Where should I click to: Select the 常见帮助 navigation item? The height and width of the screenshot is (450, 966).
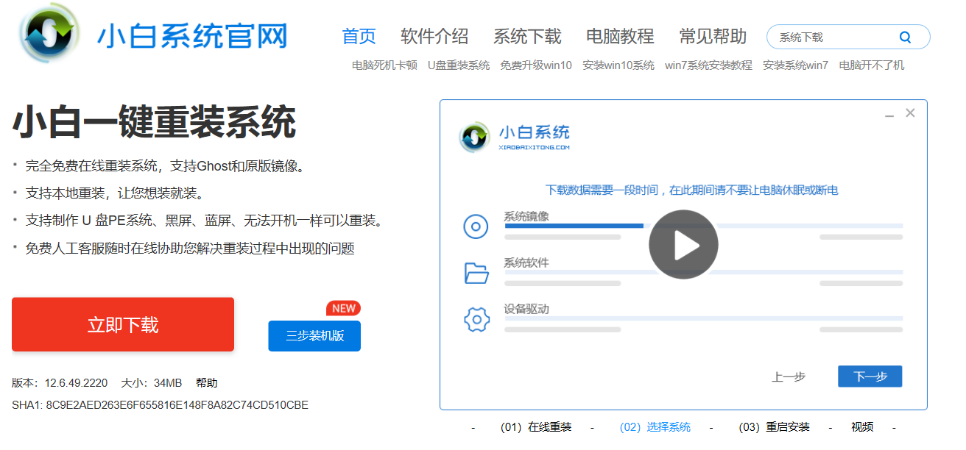click(712, 36)
